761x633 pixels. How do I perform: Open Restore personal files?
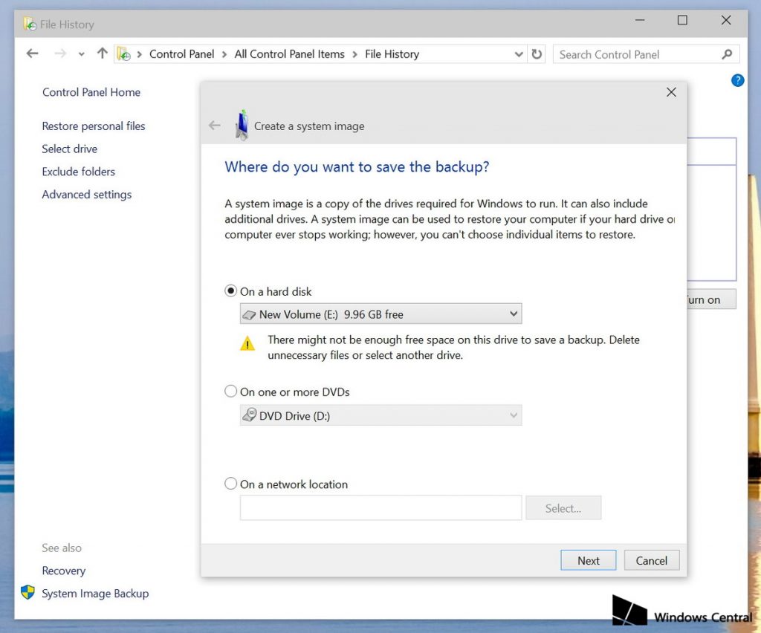(94, 126)
